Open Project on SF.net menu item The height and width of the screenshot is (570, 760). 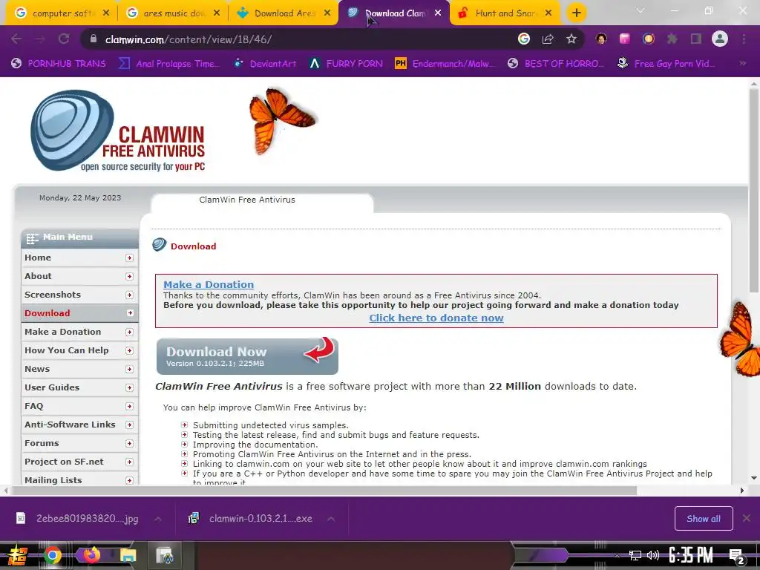click(x=79, y=462)
